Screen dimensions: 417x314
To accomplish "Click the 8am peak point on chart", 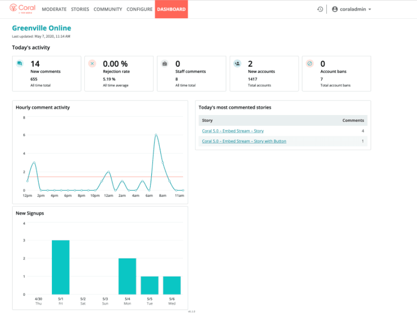I will click(156, 135).
